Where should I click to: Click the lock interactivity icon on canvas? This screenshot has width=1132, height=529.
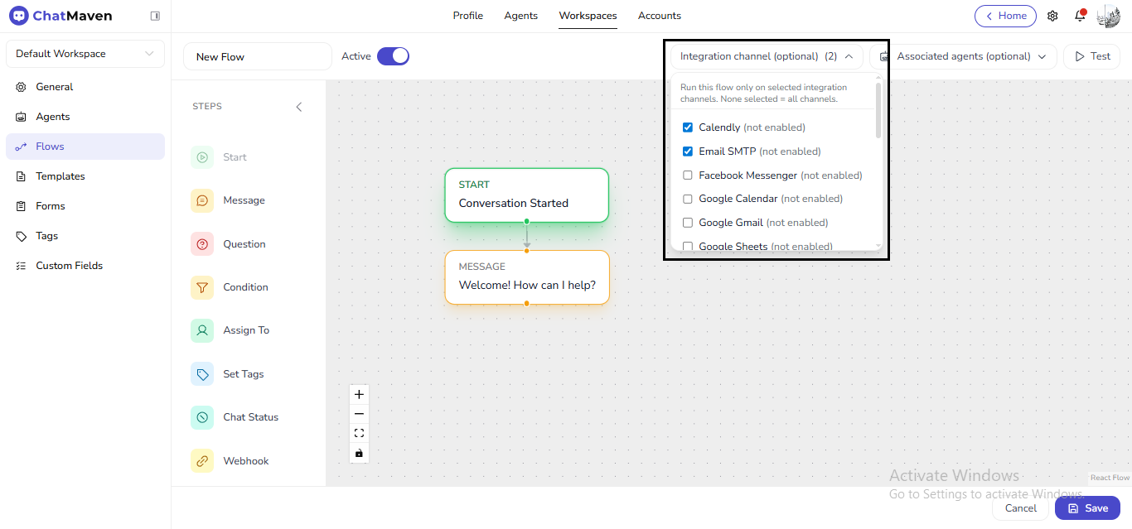[359, 453]
